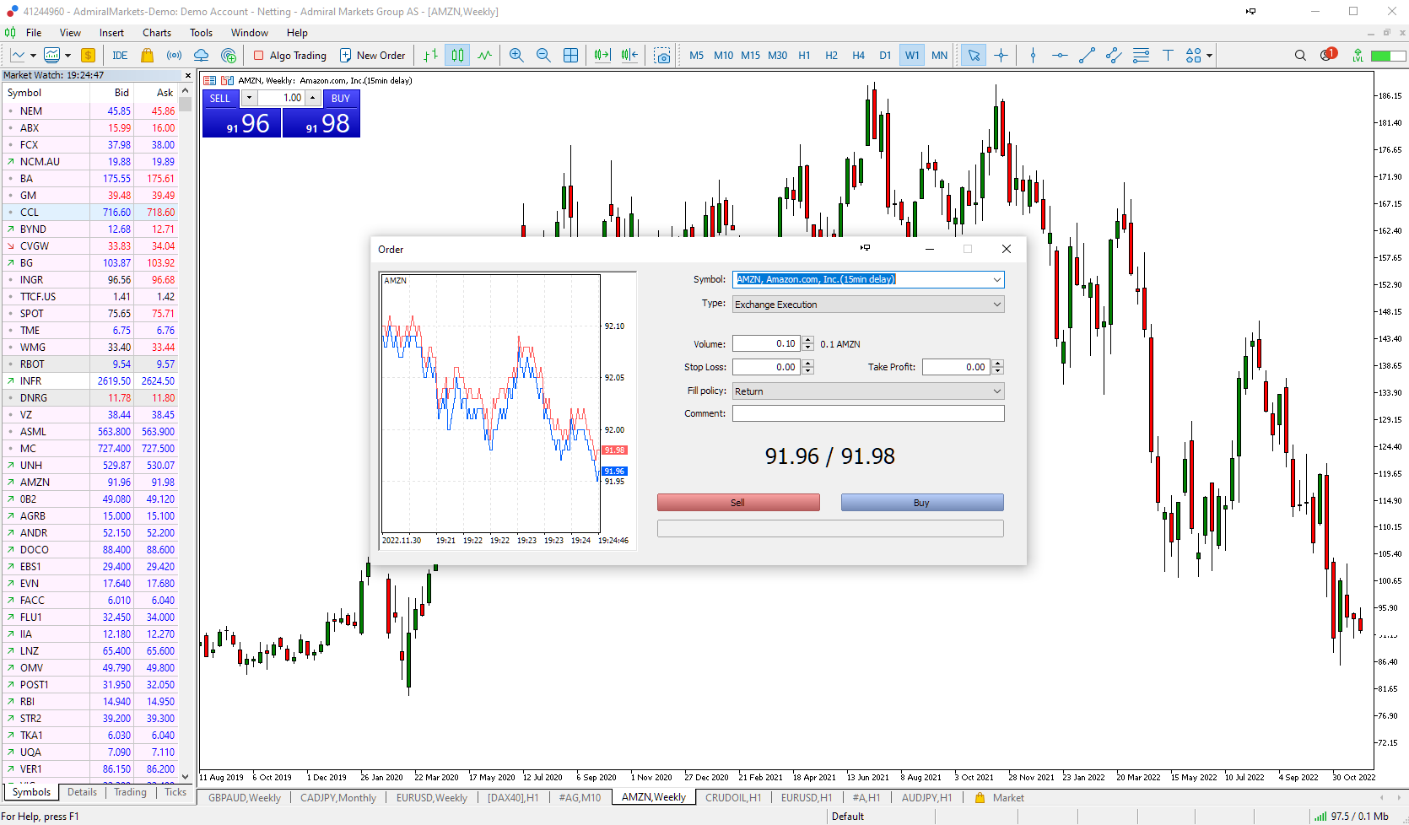Select the crosshair tool
Image resolution: width=1409 pixels, height=825 pixels.
tap(1001, 56)
